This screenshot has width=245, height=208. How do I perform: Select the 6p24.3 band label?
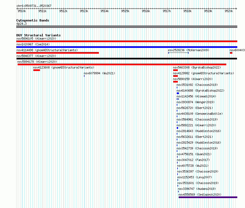[21, 24]
